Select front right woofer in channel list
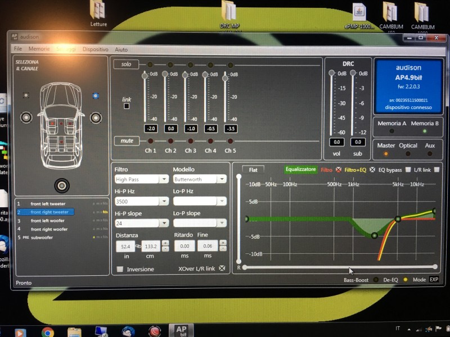The image size is (450, 337). [49, 229]
